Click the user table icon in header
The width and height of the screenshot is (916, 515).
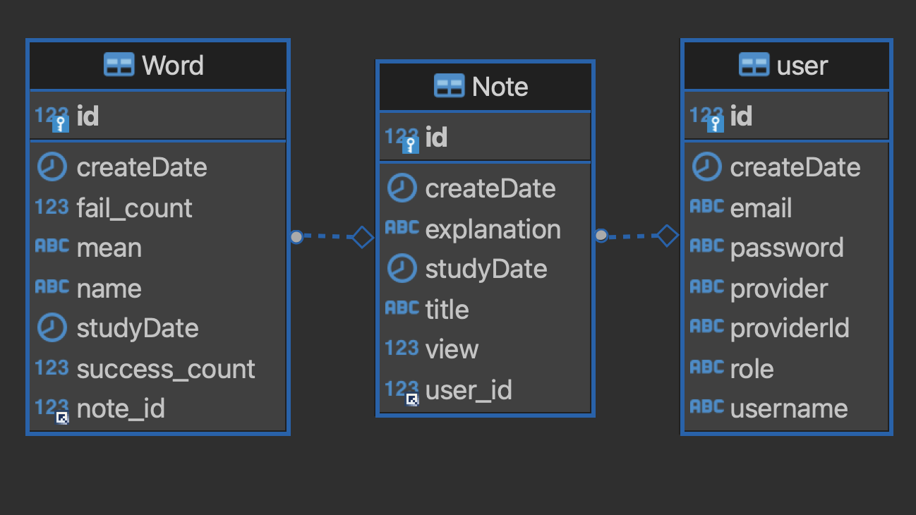coord(754,65)
